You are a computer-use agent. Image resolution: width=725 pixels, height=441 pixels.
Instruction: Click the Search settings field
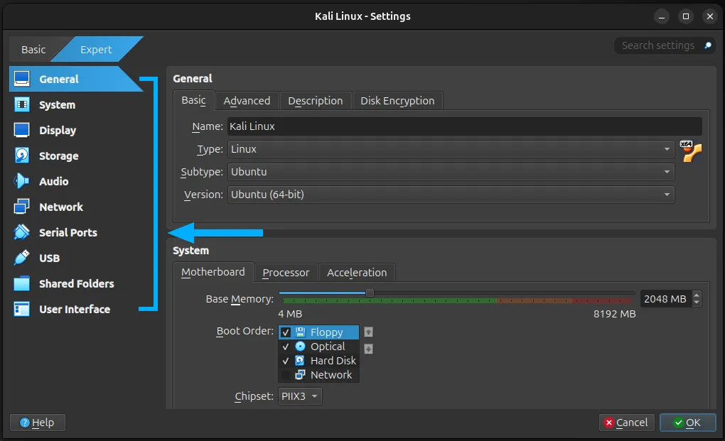tap(665, 45)
